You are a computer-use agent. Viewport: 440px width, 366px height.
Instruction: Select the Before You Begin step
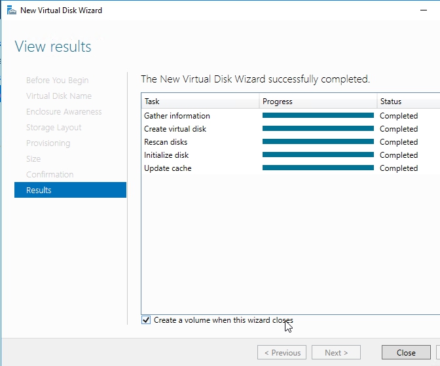point(57,81)
